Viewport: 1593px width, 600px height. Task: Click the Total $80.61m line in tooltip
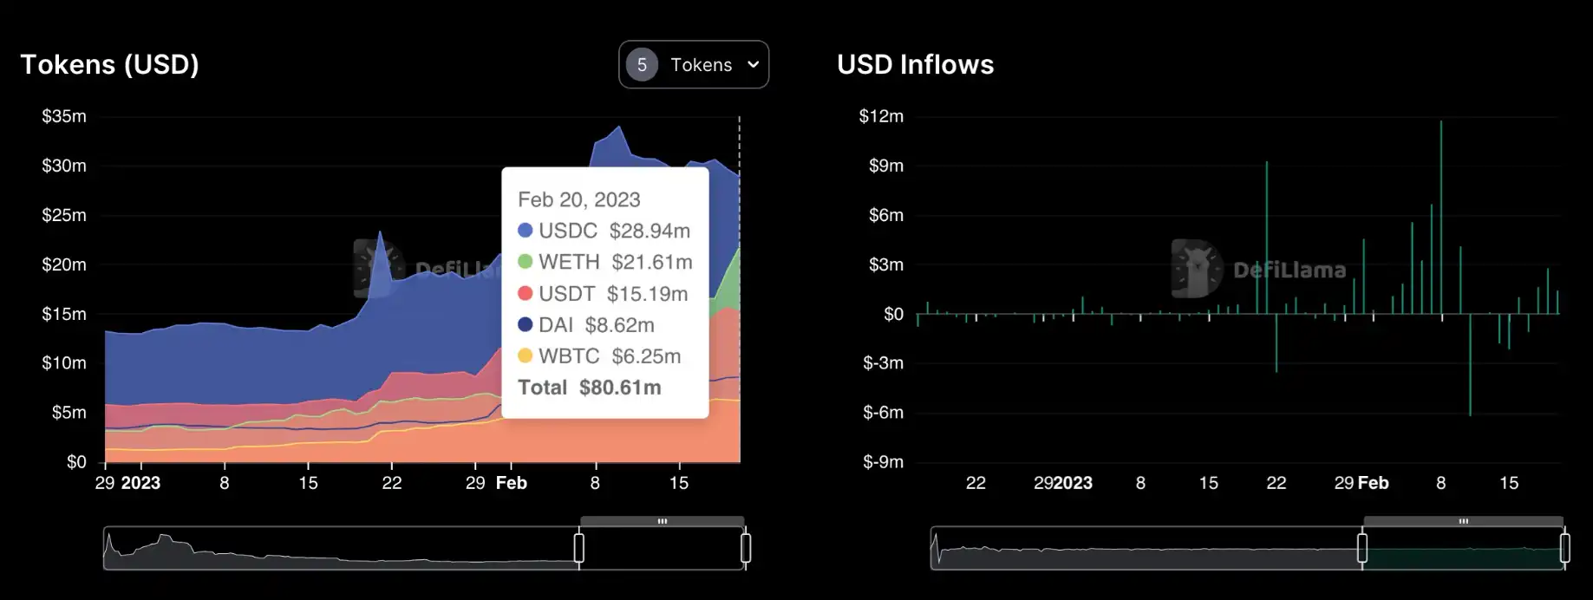pyautogui.click(x=590, y=388)
